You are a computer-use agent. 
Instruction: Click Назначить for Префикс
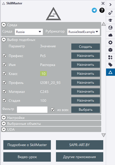(x=86, y=56)
